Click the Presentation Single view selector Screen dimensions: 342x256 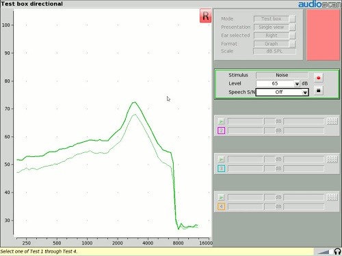(274, 27)
